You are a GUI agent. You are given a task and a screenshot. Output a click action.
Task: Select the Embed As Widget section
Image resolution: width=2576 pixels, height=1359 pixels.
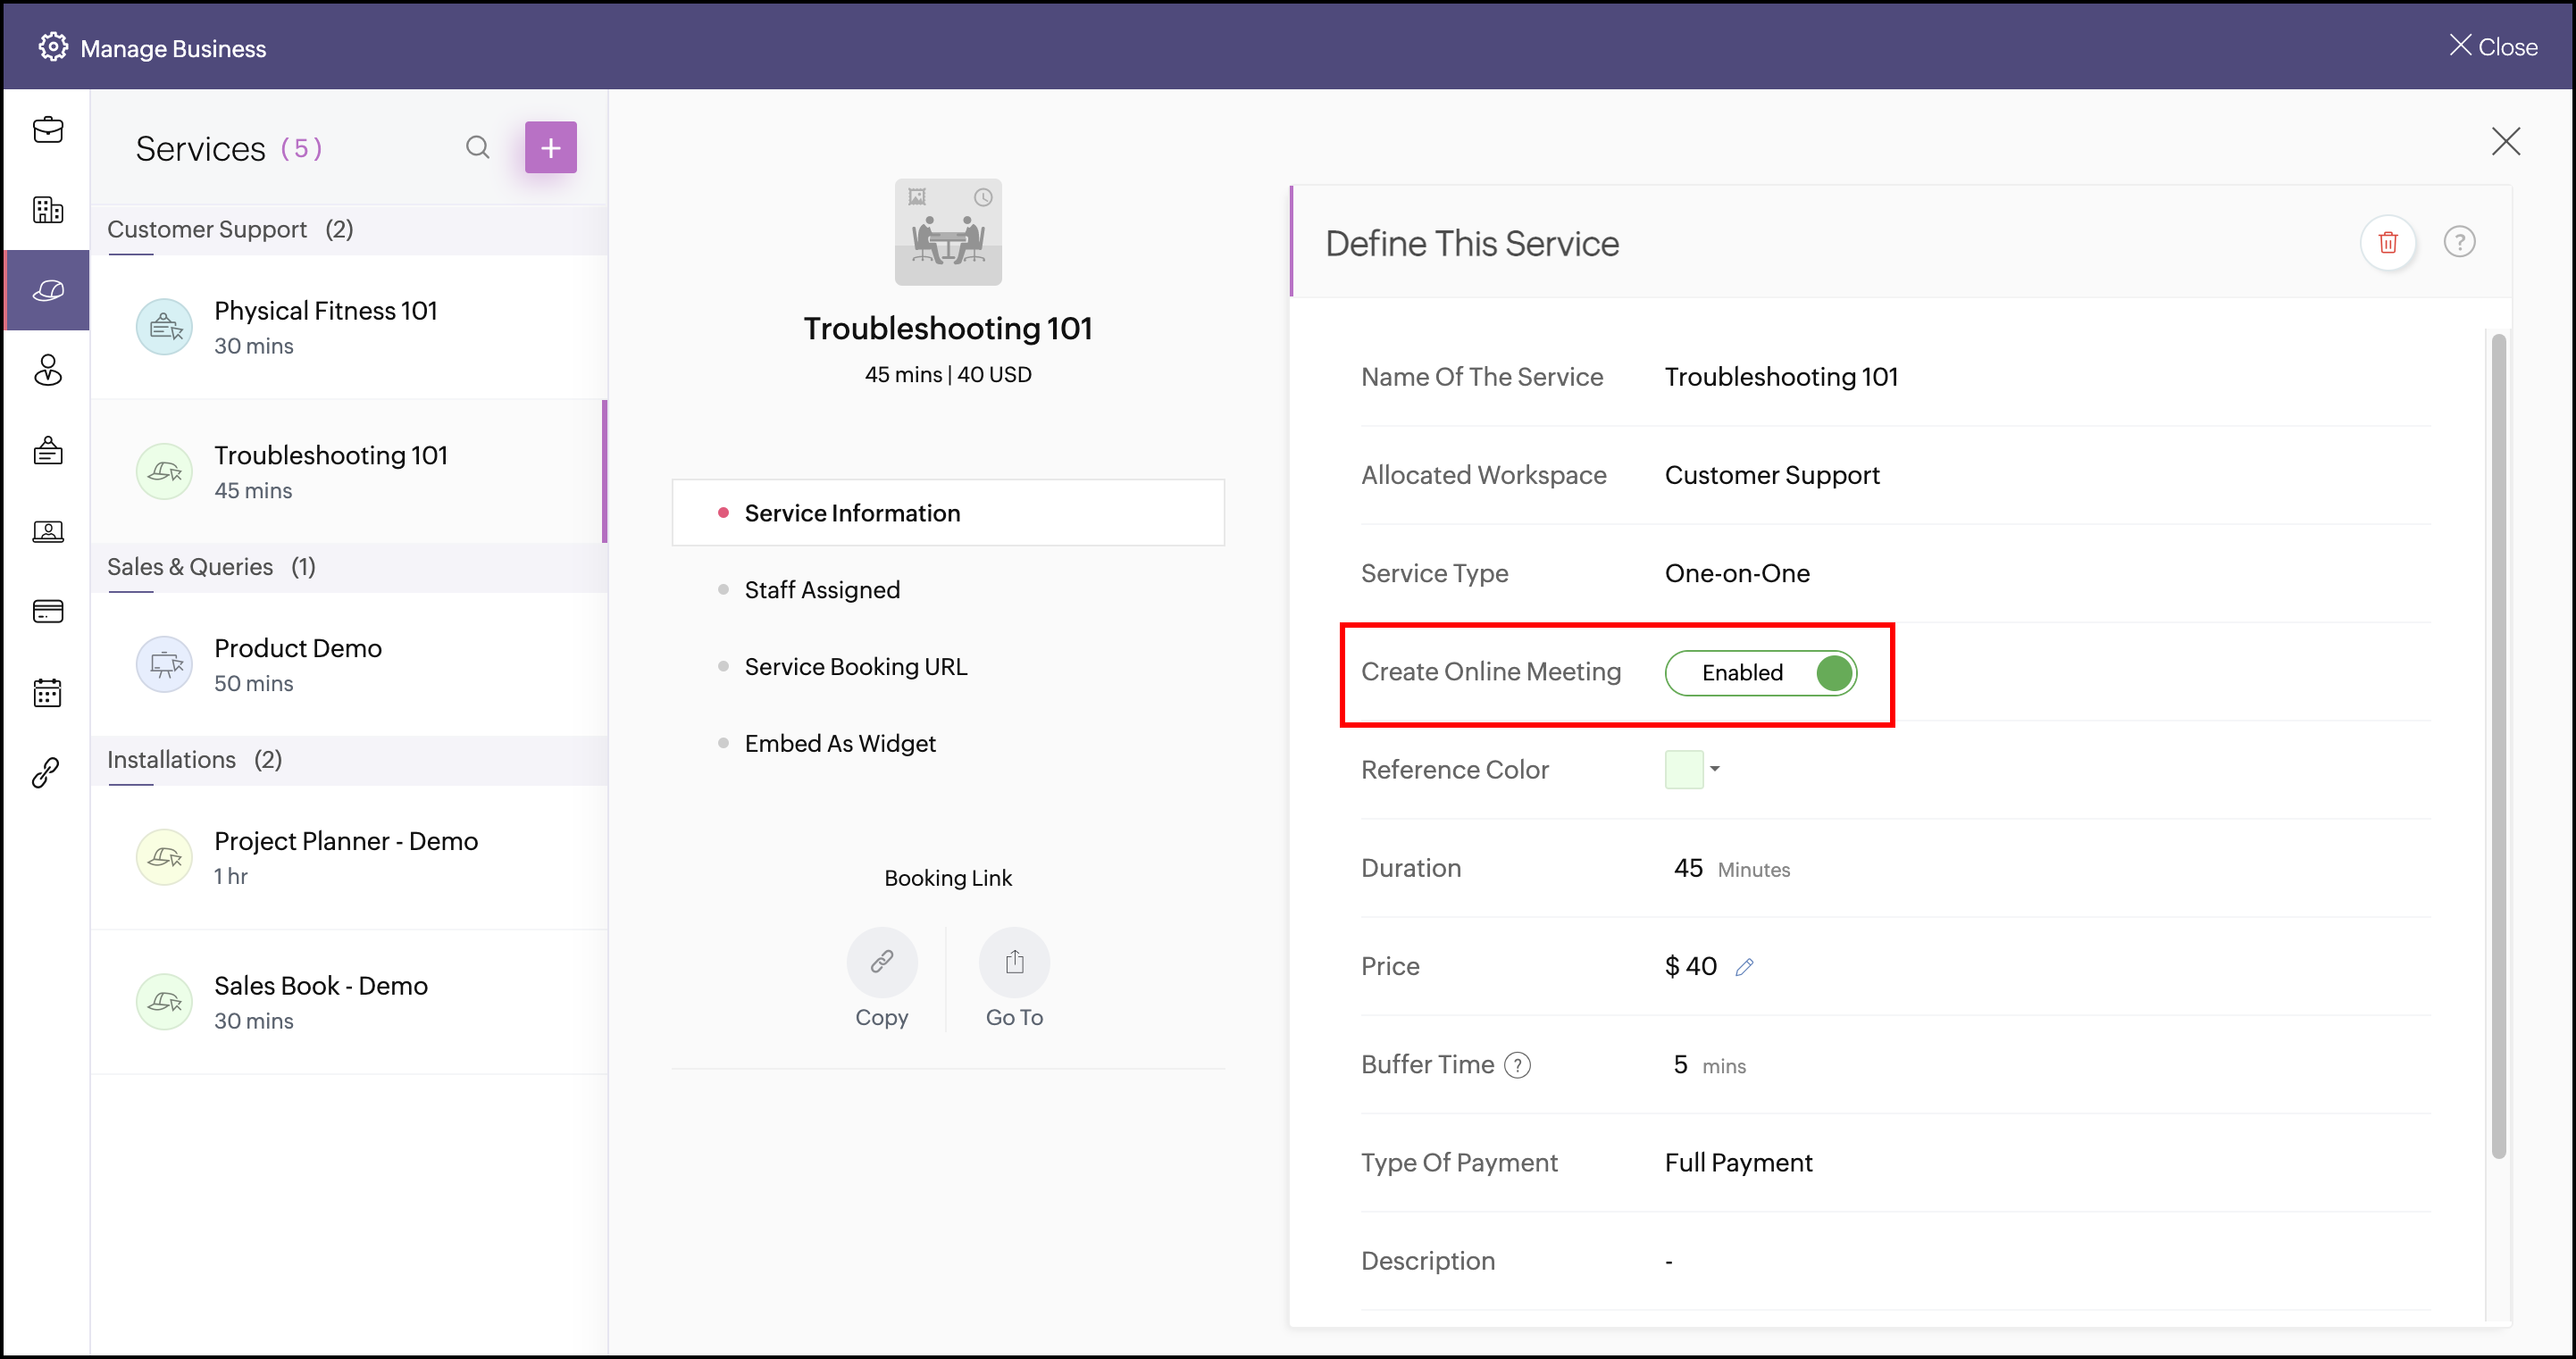pos(839,744)
